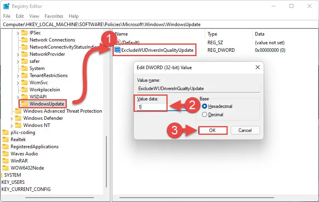Confirm the value with OK button
319x202 pixels.
pos(212,130)
